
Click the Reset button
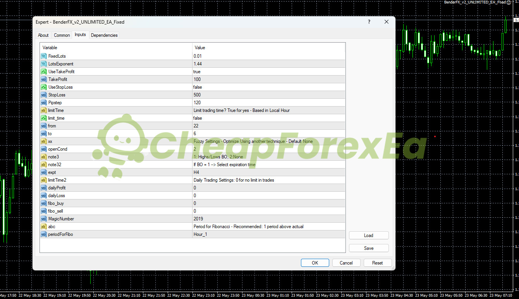(378, 263)
